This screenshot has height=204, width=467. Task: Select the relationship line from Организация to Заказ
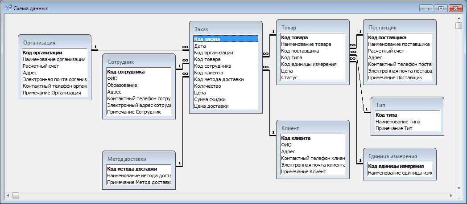coord(138,49)
